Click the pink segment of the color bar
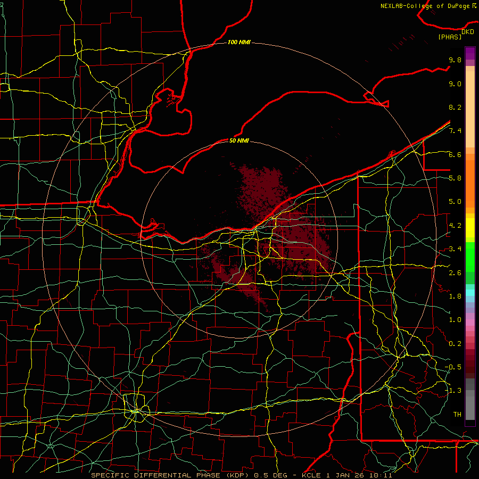The height and width of the screenshot is (479, 479). click(x=470, y=323)
